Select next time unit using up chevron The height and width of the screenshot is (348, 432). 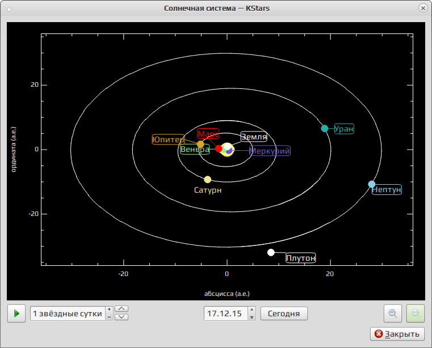point(121,309)
